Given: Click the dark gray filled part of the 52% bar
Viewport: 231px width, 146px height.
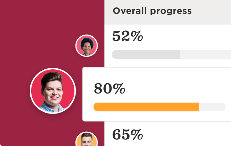Looking at the screenshot, I should (147, 54).
